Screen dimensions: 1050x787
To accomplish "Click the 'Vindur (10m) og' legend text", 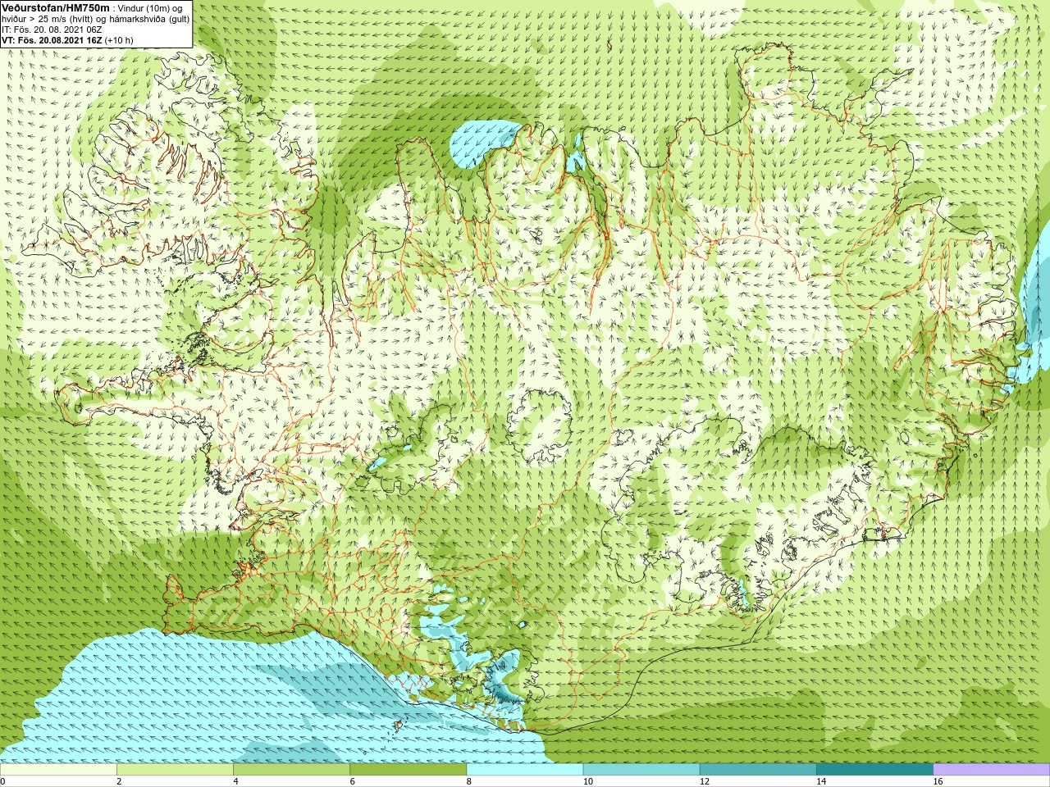I will point(150,8).
